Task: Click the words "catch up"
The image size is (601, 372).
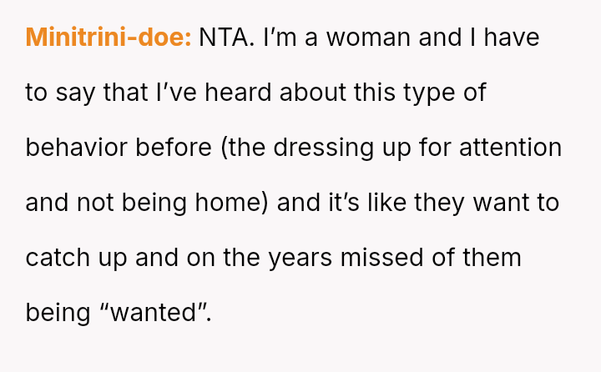Action: click(x=77, y=258)
